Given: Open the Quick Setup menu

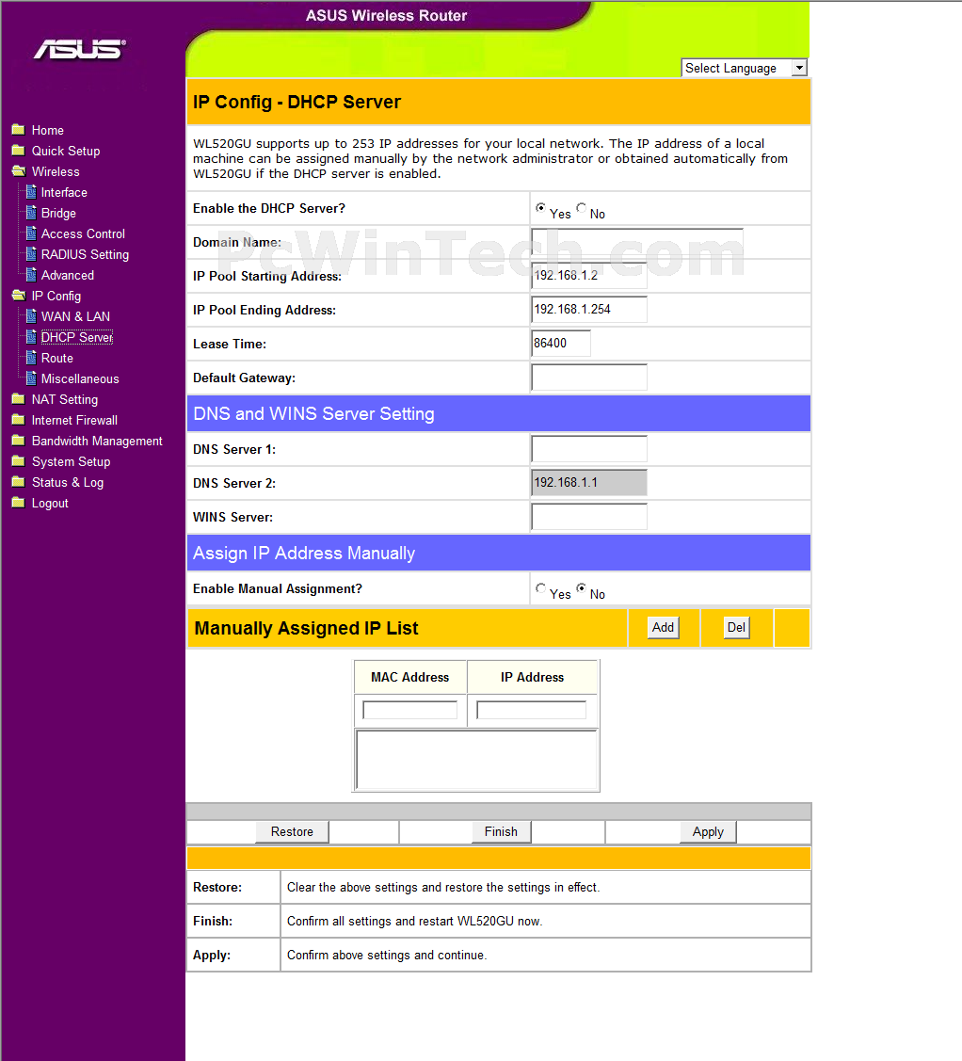Looking at the screenshot, I should coord(66,151).
